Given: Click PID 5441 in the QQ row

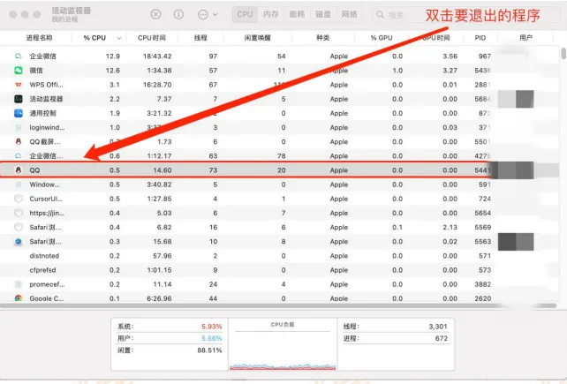Looking at the screenshot, I should click(x=483, y=170).
